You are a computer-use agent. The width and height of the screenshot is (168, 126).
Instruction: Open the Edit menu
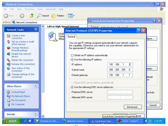coord(12,9)
